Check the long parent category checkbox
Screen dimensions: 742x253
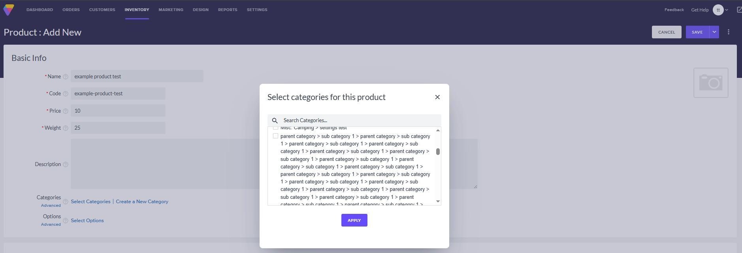275,136
